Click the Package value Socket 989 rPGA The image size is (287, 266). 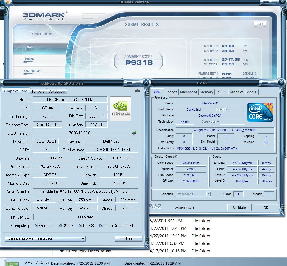210,116
